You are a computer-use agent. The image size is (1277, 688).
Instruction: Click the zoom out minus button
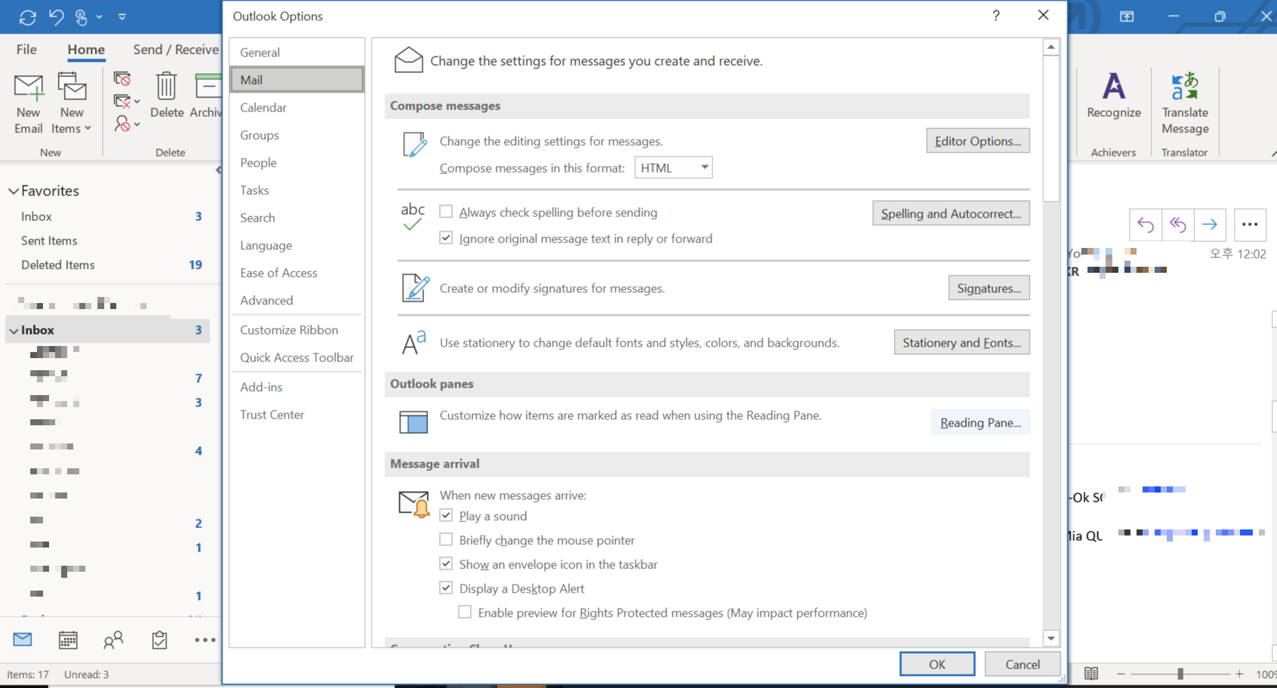click(1121, 673)
